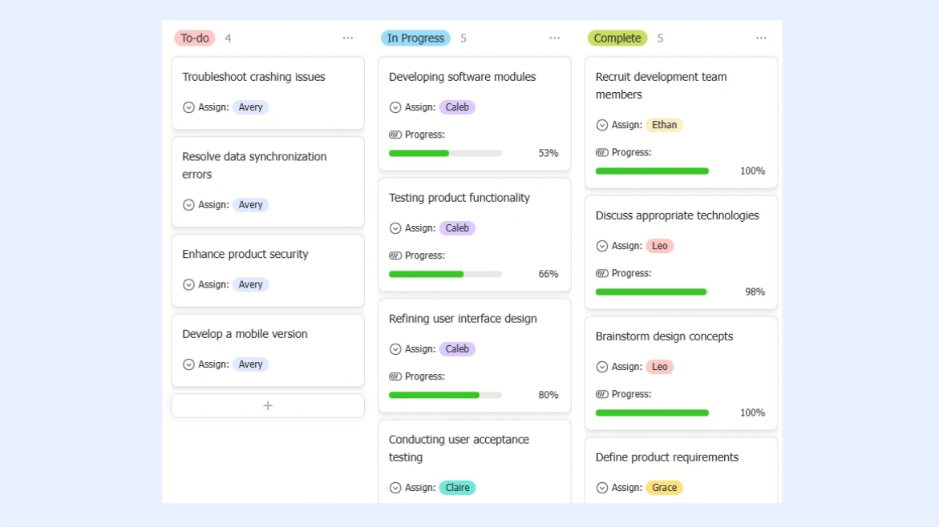This screenshot has height=527, width=939.
Task: Click the 66% progress bar
Action: tap(446, 274)
